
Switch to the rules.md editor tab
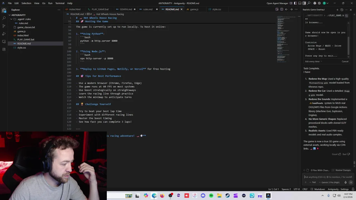[148, 9]
